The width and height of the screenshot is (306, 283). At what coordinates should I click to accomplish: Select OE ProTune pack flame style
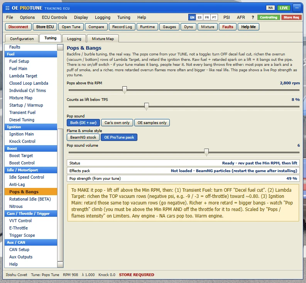click(119, 137)
